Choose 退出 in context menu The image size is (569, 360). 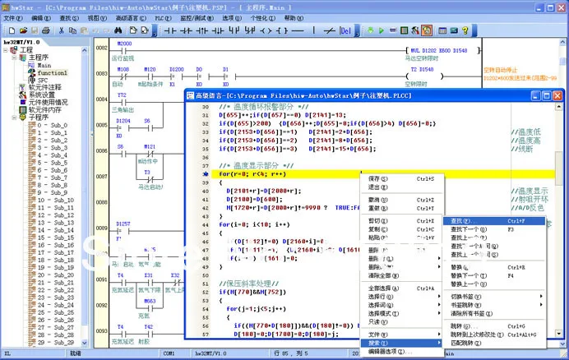tap(402, 187)
